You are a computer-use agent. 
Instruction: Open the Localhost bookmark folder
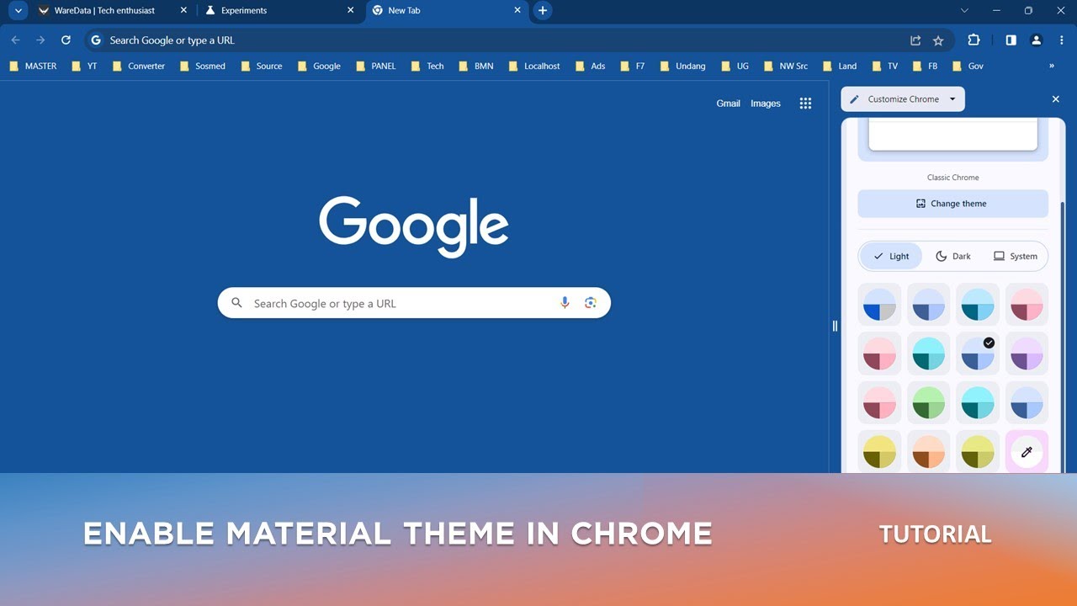(x=534, y=66)
